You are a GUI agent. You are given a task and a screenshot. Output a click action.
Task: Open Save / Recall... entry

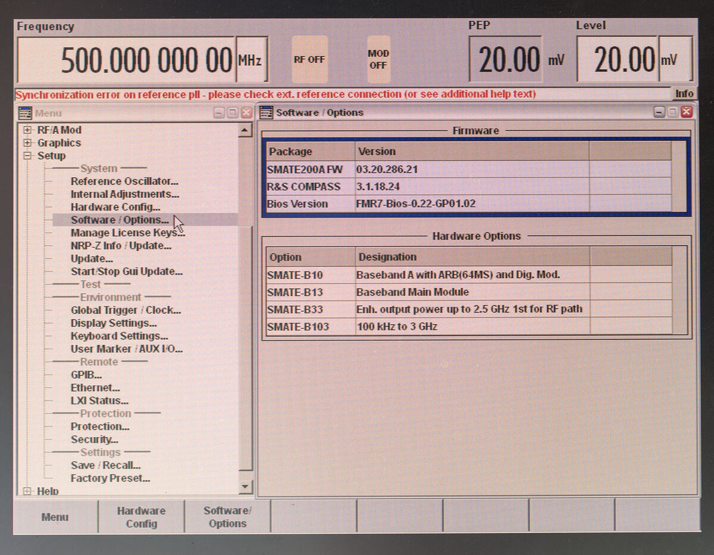point(105,465)
